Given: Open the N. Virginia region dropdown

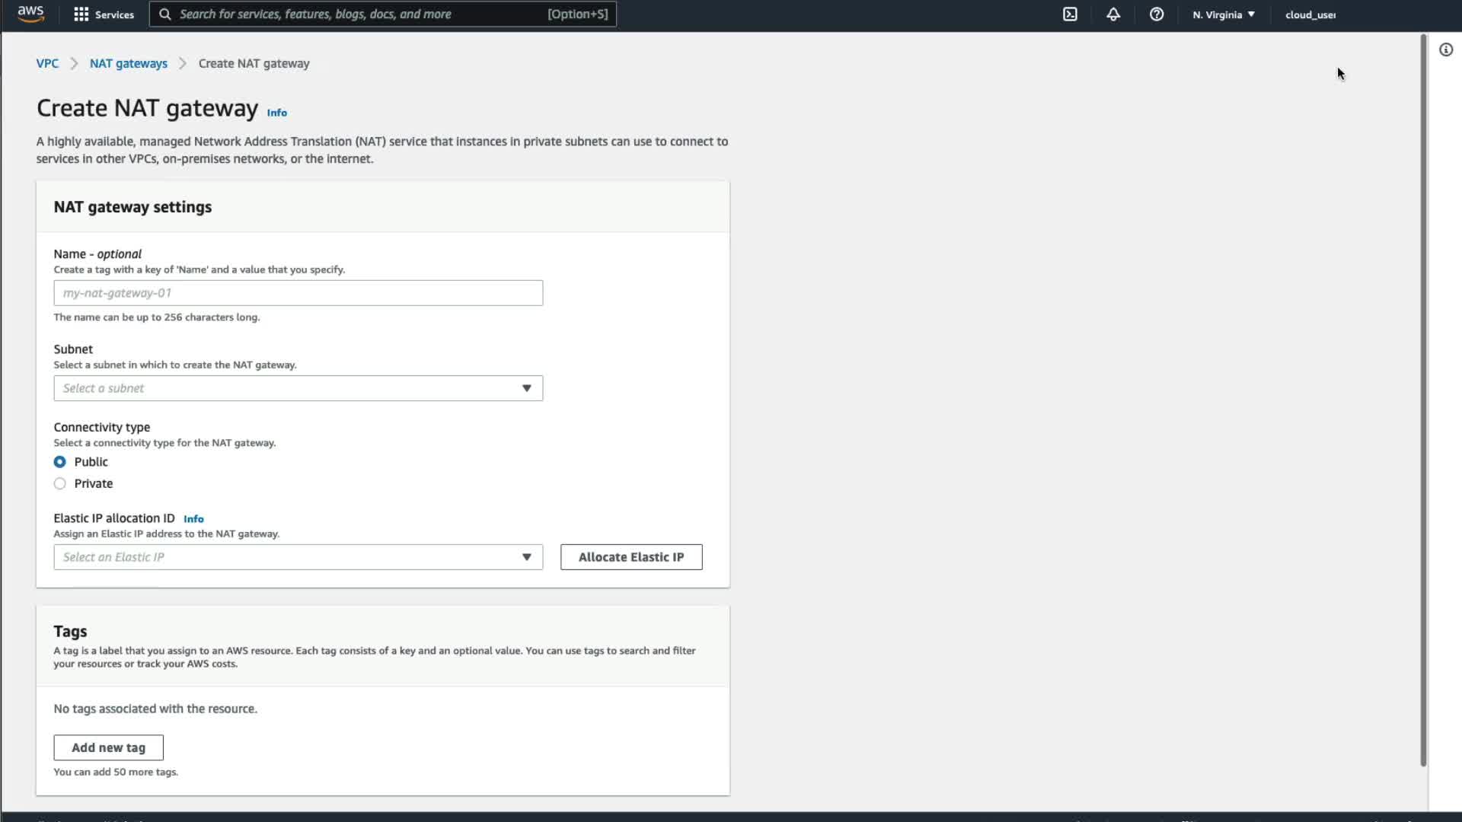Looking at the screenshot, I should [1223, 14].
